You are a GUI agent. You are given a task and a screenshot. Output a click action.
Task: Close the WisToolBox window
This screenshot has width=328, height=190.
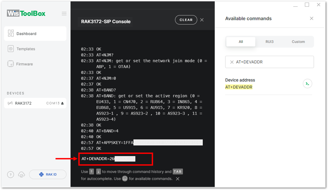(319, 5)
